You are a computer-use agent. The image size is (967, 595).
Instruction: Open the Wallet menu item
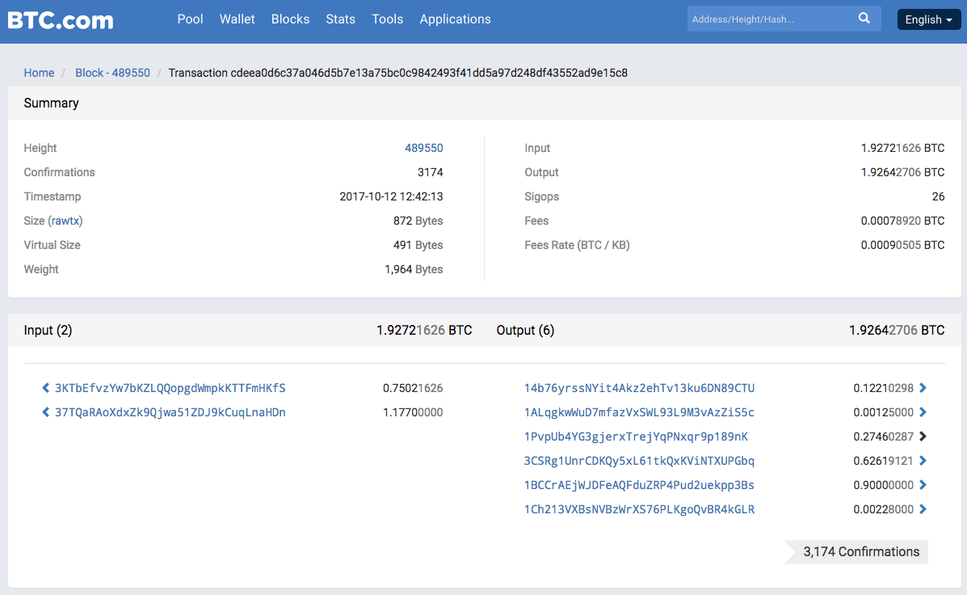coord(238,19)
